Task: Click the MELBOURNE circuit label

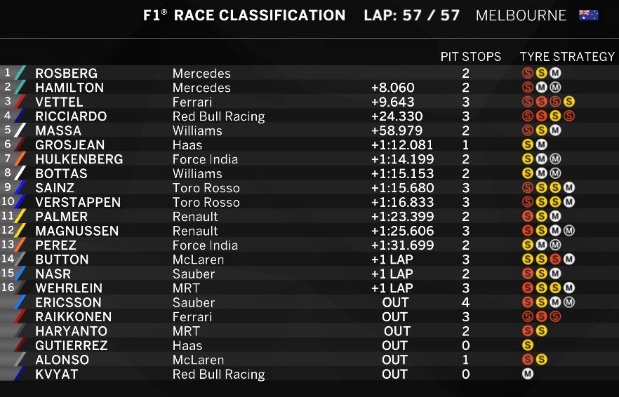Action: pos(521,15)
